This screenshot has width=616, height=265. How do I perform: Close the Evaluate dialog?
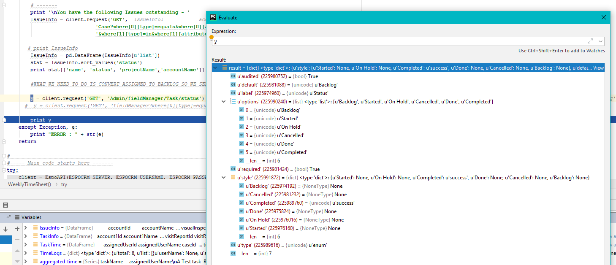(x=604, y=18)
